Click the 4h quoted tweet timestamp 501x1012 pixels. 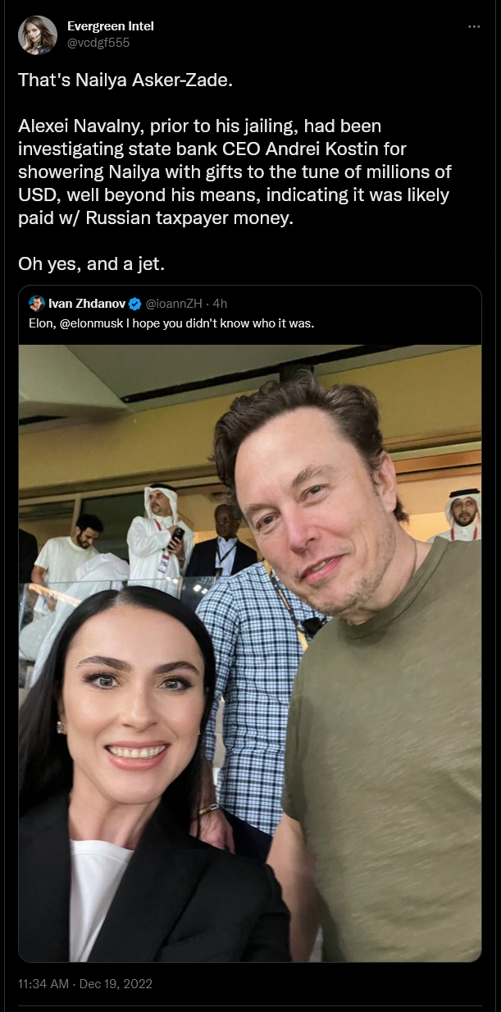tap(220, 303)
